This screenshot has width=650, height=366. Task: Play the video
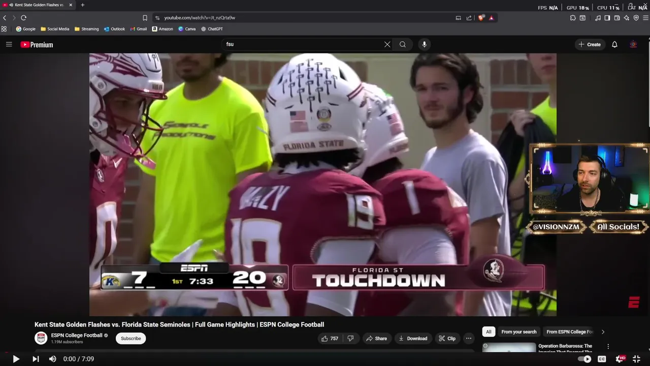pos(16,359)
